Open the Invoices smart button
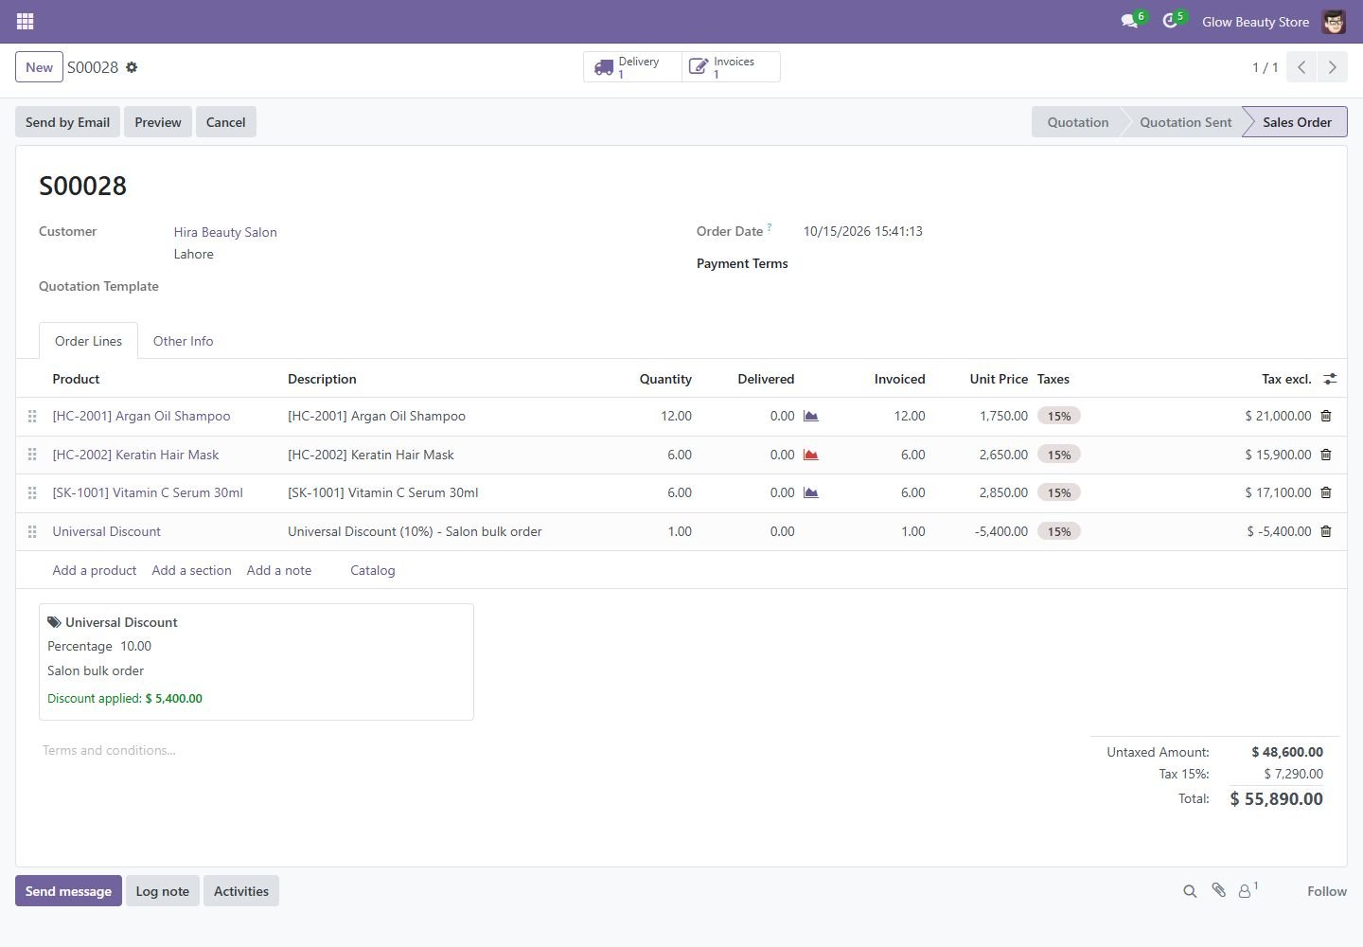 731,67
